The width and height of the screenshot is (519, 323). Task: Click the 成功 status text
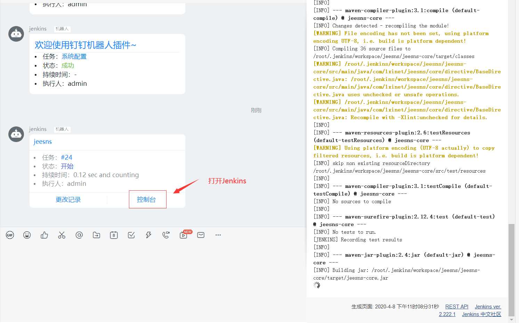(68, 65)
